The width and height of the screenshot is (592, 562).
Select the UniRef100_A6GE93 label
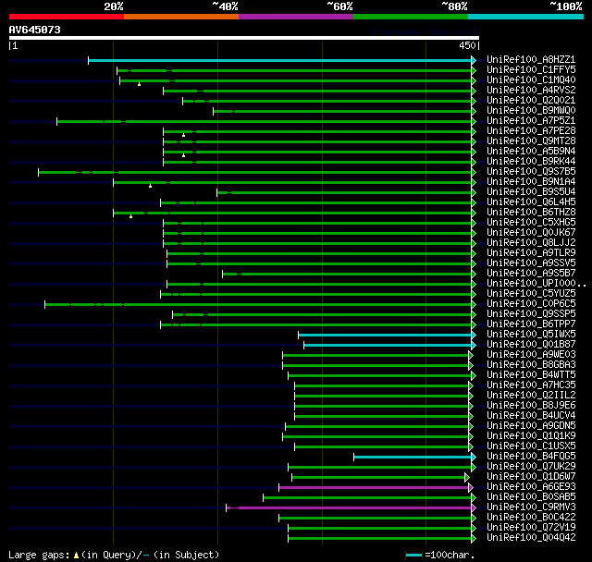(x=531, y=487)
